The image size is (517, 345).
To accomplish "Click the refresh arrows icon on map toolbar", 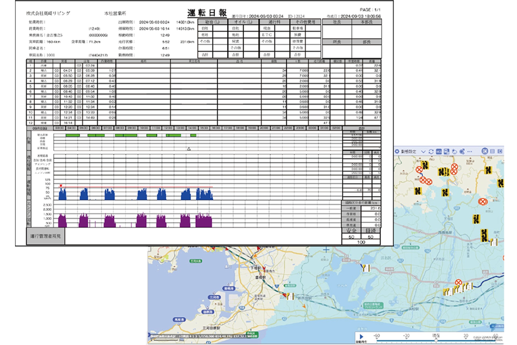I will (x=431, y=152).
